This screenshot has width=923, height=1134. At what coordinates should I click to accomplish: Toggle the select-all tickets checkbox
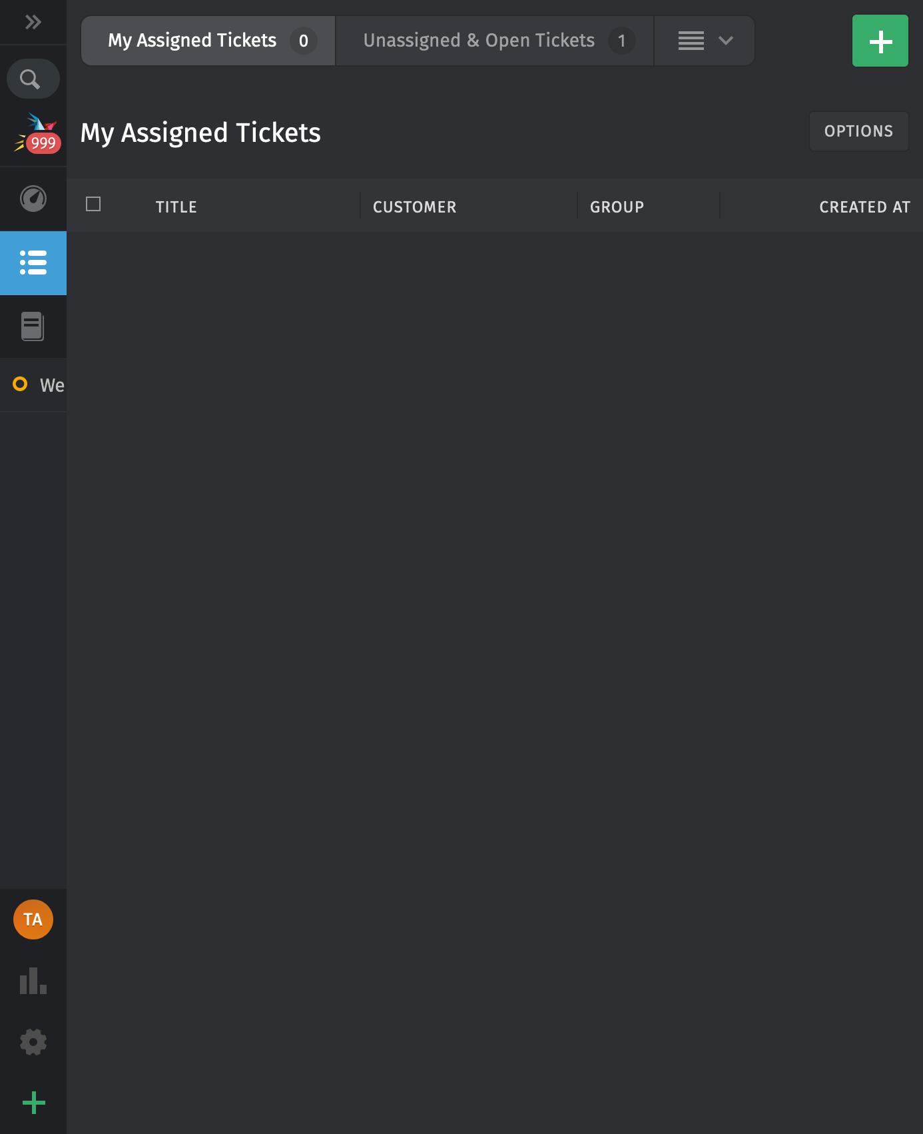tap(93, 205)
